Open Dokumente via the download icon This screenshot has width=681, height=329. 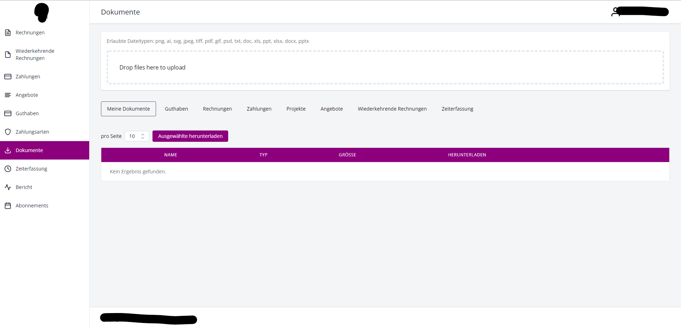[x=8, y=150]
